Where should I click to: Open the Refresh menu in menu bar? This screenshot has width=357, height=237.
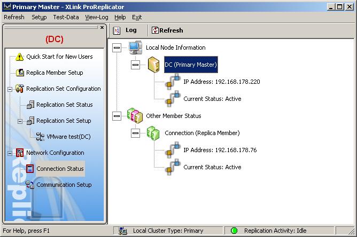(x=14, y=17)
